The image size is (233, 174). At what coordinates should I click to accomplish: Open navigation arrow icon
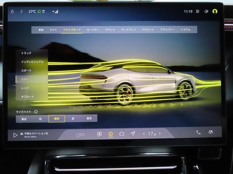[x=133, y=133]
